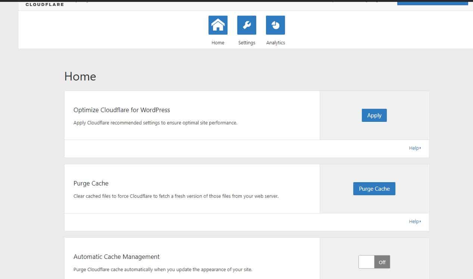The image size is (473, 279).
Task: Open Settings via the wrench icon
Action: pyautogui.click(x=247, y=25)
